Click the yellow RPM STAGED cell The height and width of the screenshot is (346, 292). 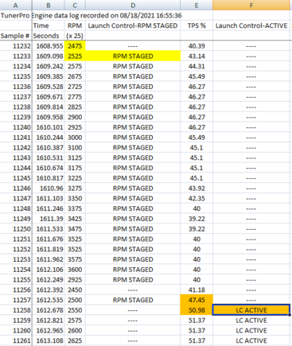[133, 56]
